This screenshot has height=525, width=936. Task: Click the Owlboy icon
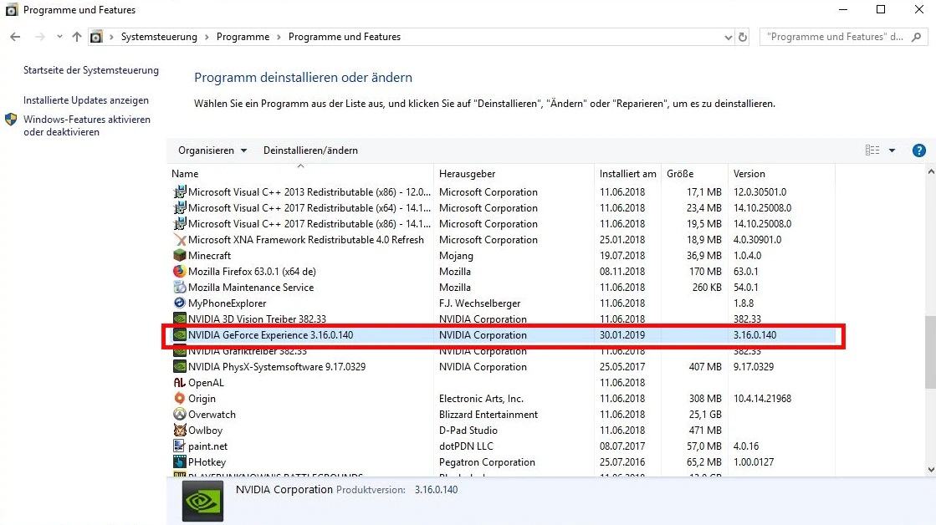pos(179,431)
